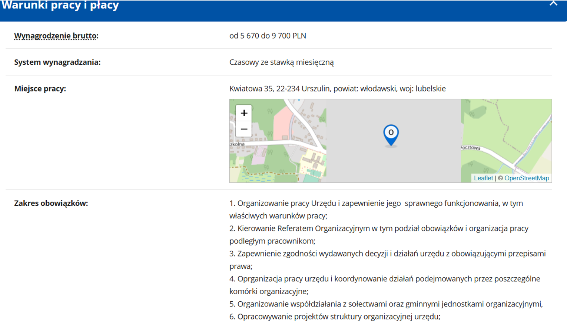Click duty item about Opracowywanie projektów struktury
567x325 pixels.
[x=335, y=317]
